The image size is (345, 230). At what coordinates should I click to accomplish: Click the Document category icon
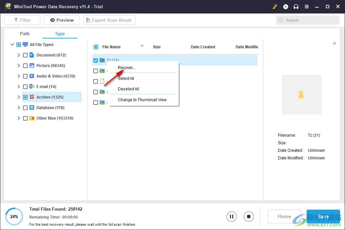pos(32,55)
